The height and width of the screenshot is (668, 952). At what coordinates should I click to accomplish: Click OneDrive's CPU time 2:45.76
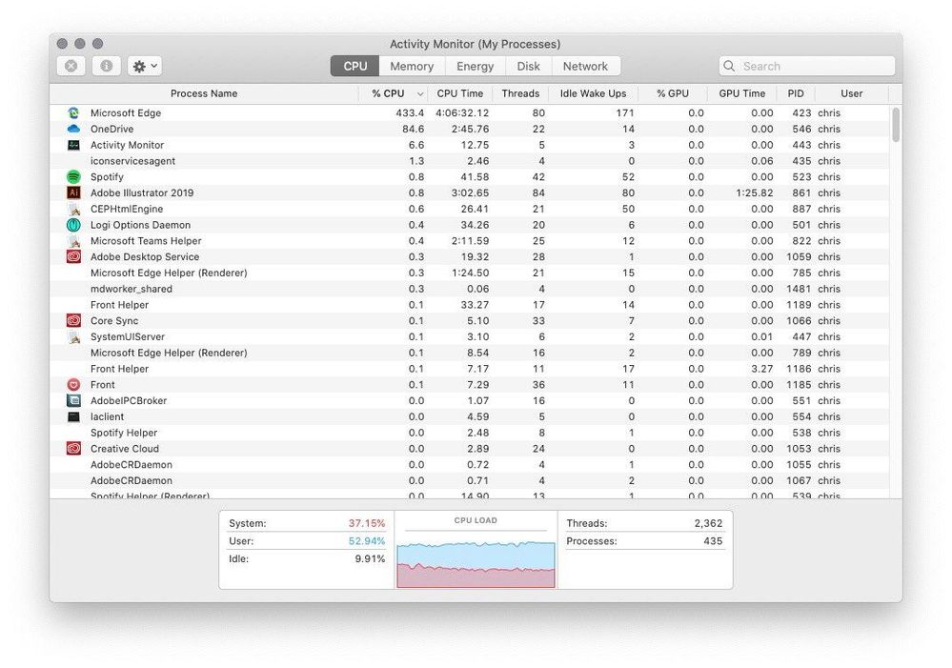(x=471, y=129)
